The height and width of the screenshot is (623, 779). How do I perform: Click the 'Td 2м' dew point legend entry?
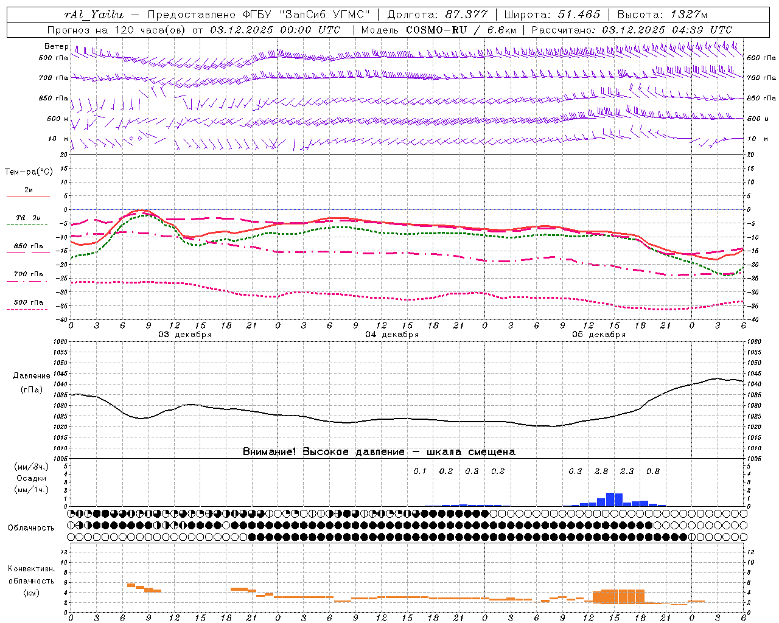click(29, 218)
